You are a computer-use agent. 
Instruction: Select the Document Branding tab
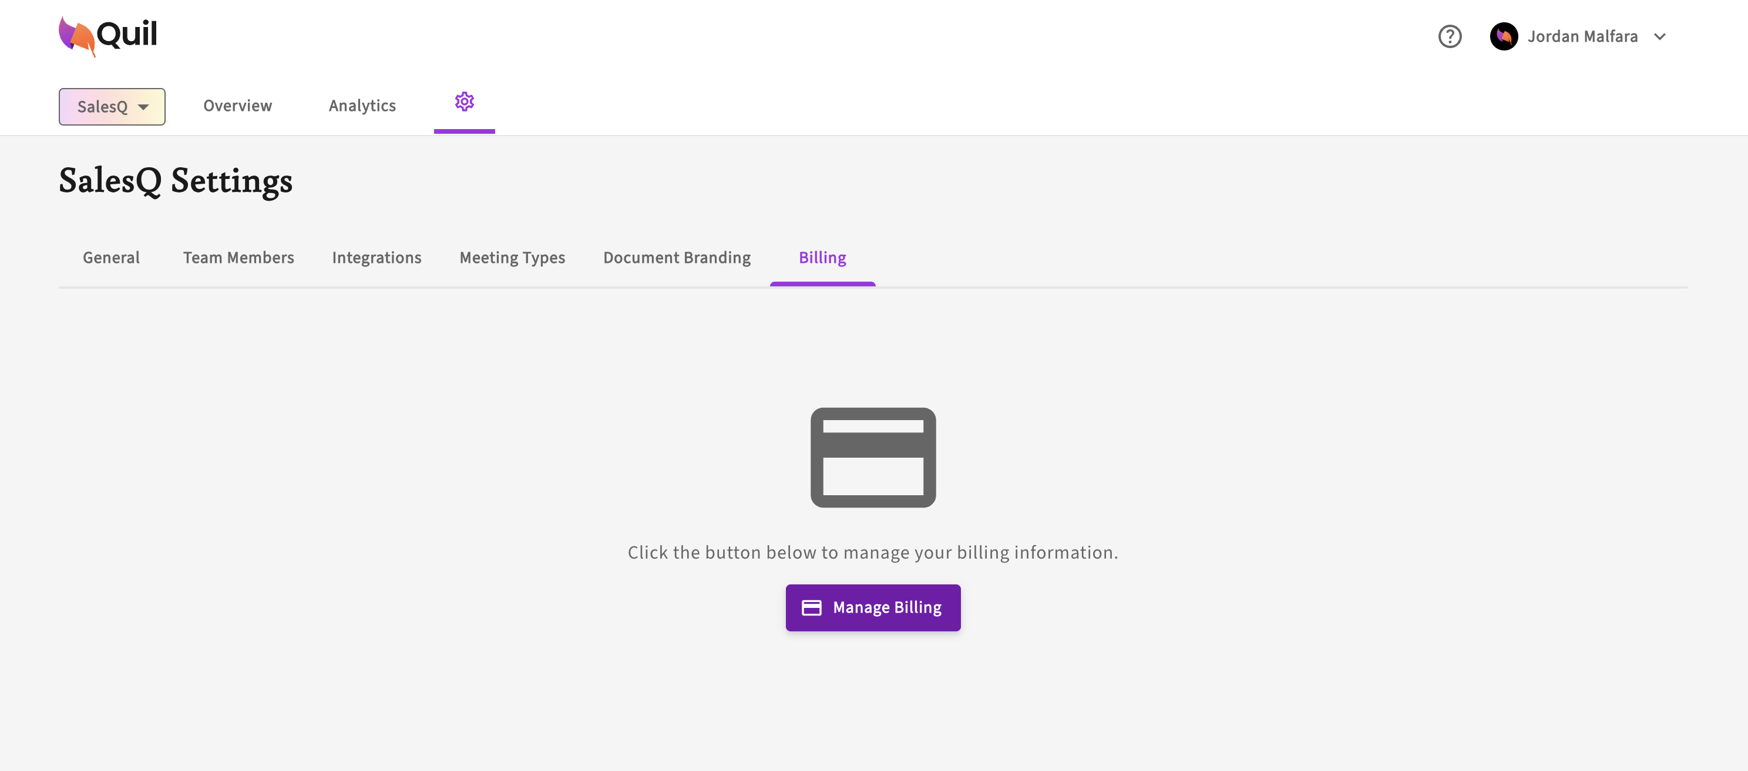[x=677, y=258]
